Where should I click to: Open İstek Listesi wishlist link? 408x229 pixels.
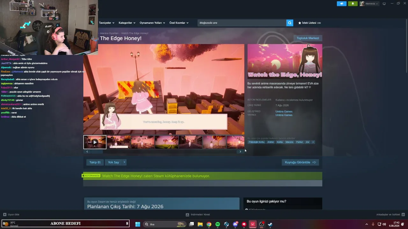310,23
